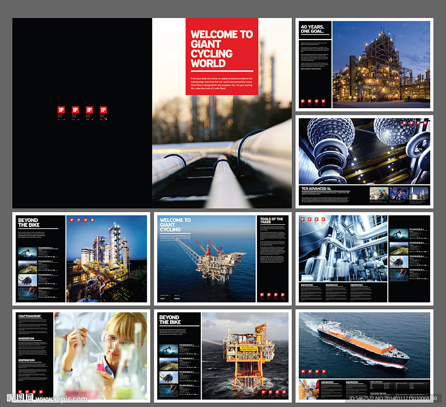Click the 'TCR ADVANCED SL' heading under the insulators
This screenshot has width=446, height=407.
[x=316, y=188]
